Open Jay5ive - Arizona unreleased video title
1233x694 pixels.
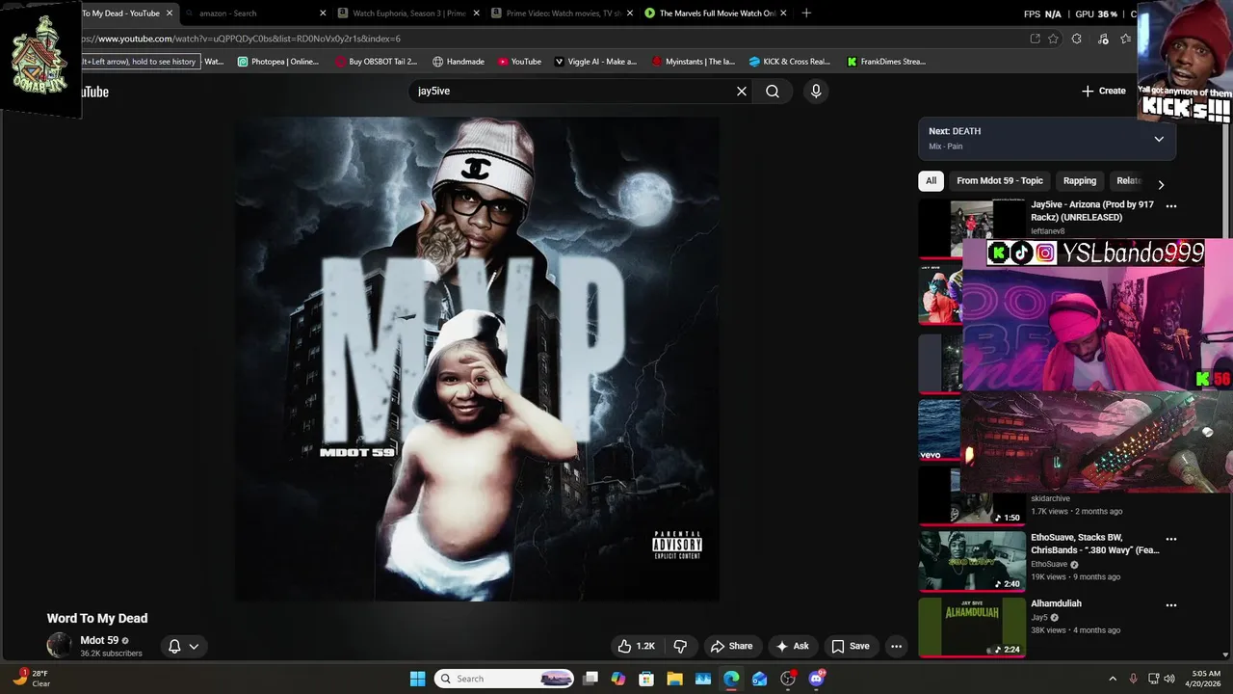(x=1092, y=211)
